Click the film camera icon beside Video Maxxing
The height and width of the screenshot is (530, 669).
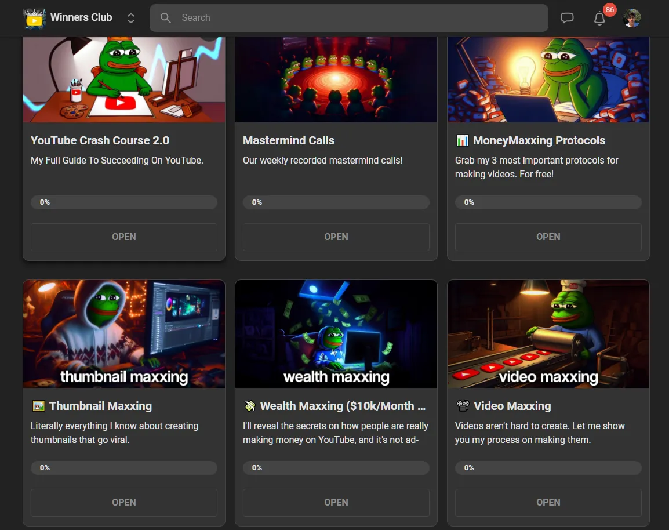click(463, 406)
